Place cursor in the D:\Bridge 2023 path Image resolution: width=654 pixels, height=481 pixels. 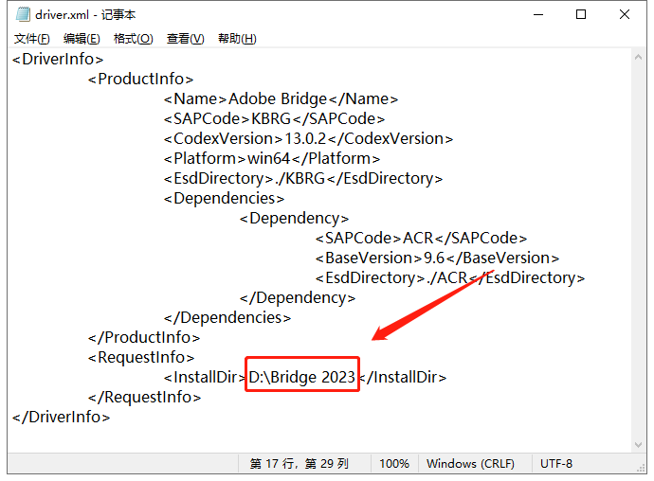[302, 377]
